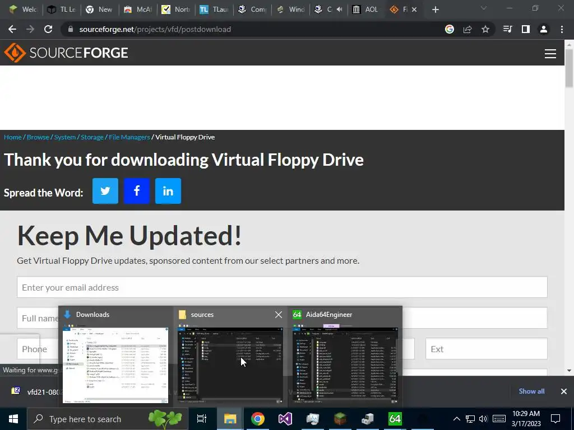Viewport: 574px width, 430px height.
Task: Share on Facebook
Action: click(137, 191)
